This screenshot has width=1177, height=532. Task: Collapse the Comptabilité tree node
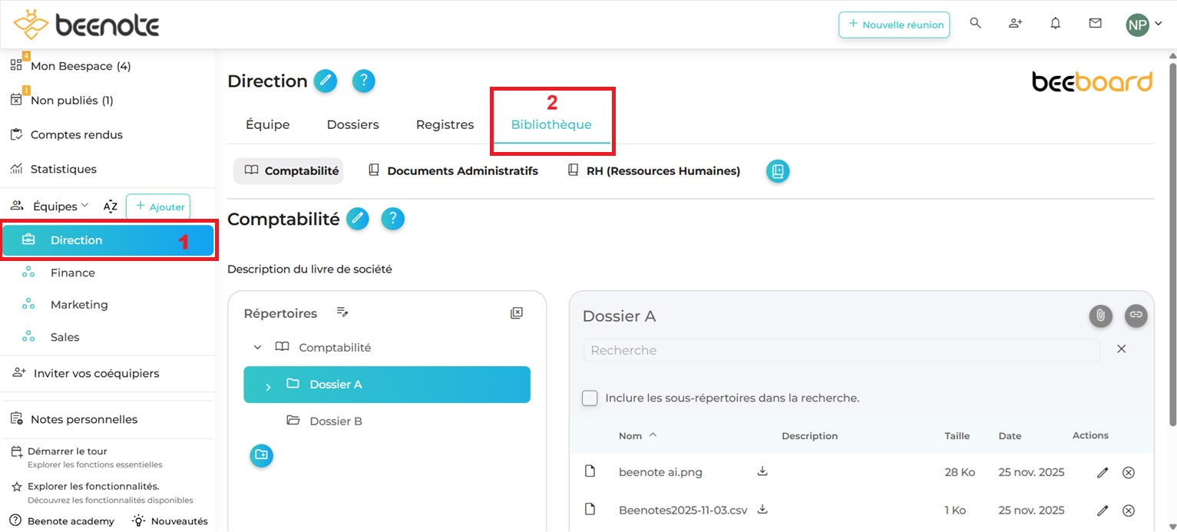(x=257, y=348)
